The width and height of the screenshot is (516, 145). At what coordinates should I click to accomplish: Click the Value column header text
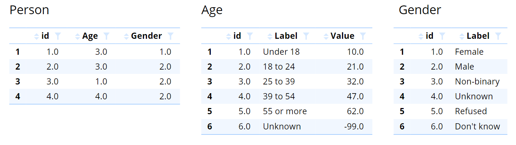pos(342,36)
